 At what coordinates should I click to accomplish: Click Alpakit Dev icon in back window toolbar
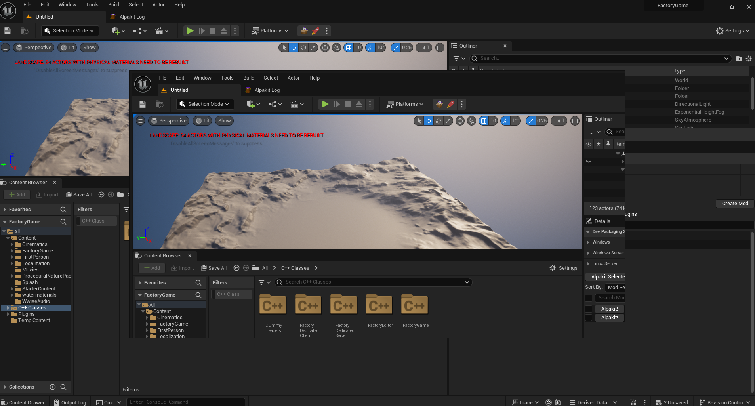(x=304, y=31)
